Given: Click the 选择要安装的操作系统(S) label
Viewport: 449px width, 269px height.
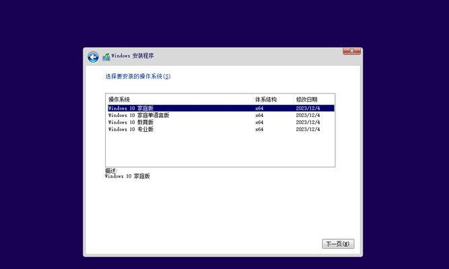Looking at the screenshot, I should (138, 77).
